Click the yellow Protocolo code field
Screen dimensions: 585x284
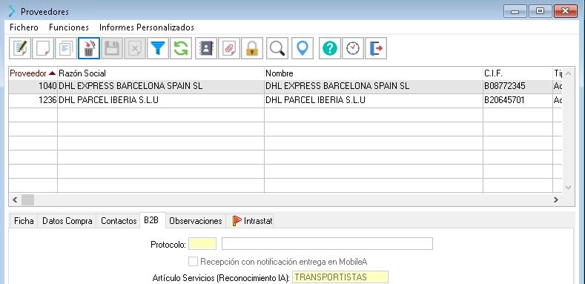click(202, 244)
